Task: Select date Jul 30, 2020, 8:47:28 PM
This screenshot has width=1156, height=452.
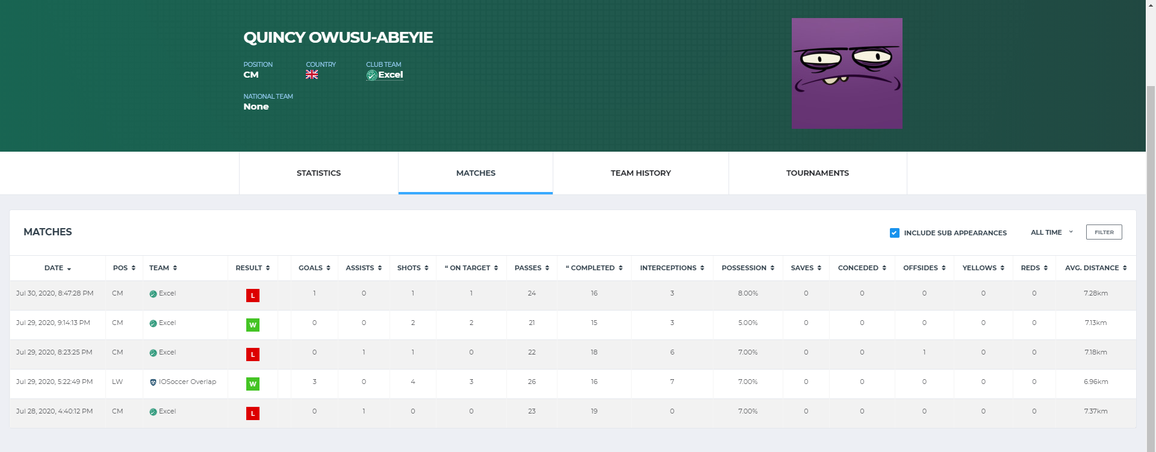Action: pyautogui.click(x=55, y=294)
